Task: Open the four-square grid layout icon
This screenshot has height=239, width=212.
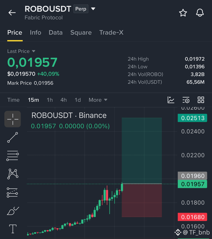Action: pyautogui.click(x=201, y=100)
